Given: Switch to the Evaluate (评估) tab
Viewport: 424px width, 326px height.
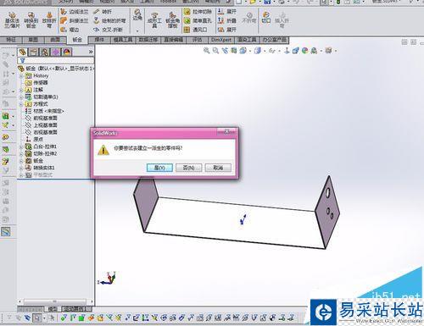Looking at the screenshot, I should click(197, 40).
